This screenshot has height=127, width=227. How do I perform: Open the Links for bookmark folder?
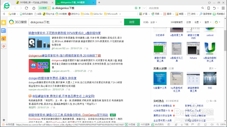point(96,14)
